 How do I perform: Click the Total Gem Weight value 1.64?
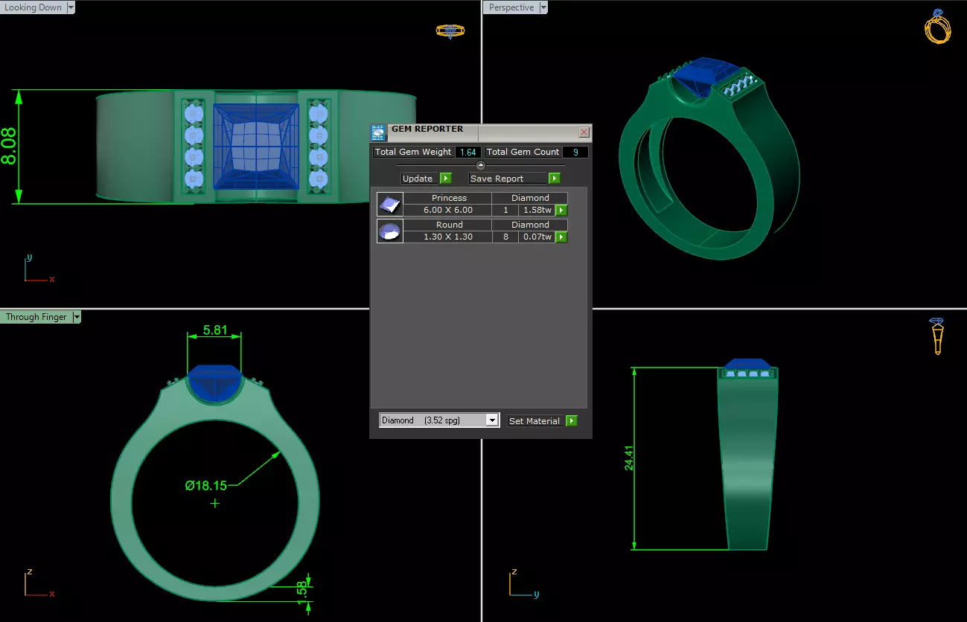[468, 152]
